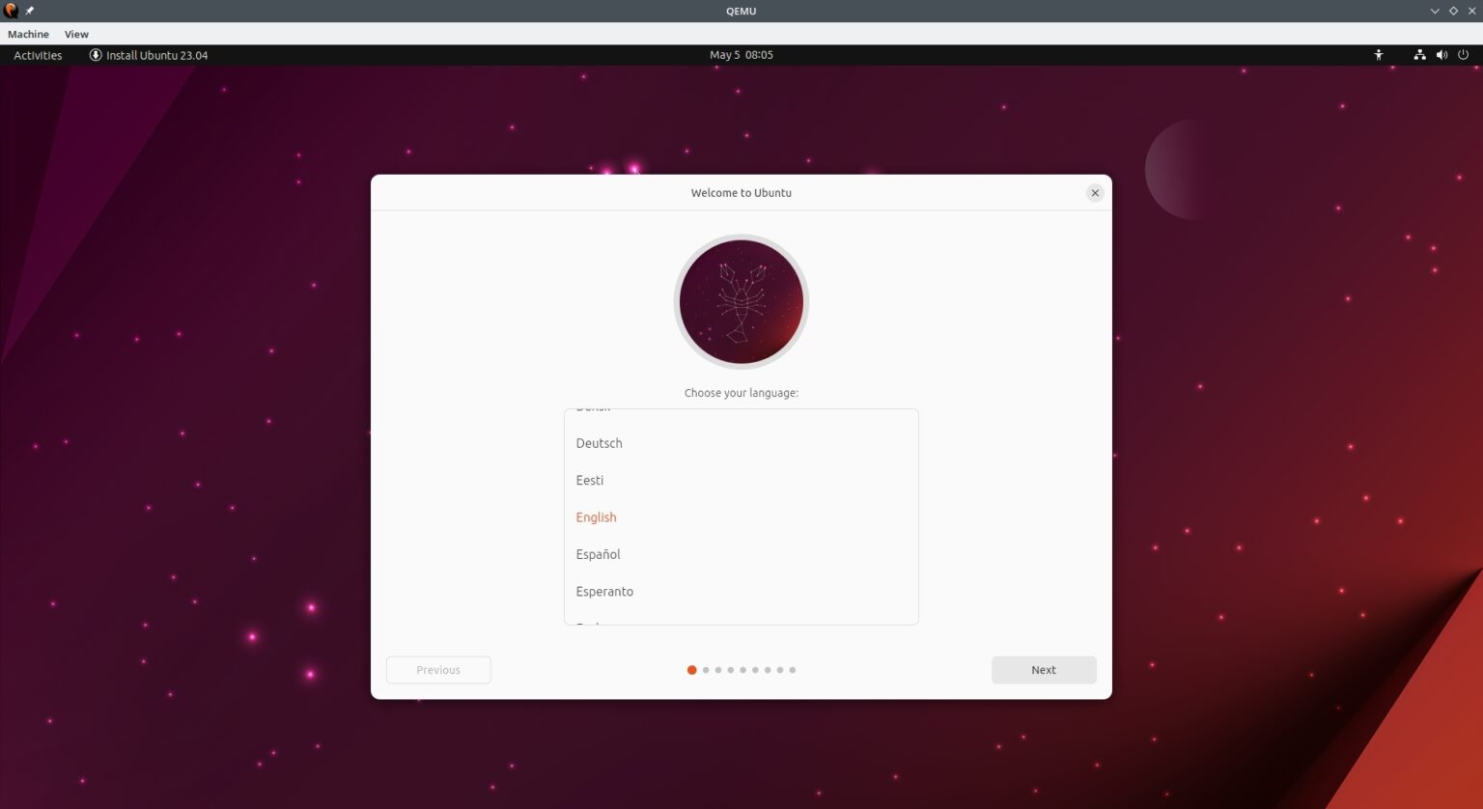Click the Ubuntu lobster constellation logo
This screenshot has height=809, width=1483.
(741, 301)
